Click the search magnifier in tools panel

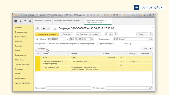[x=30, y=21]
